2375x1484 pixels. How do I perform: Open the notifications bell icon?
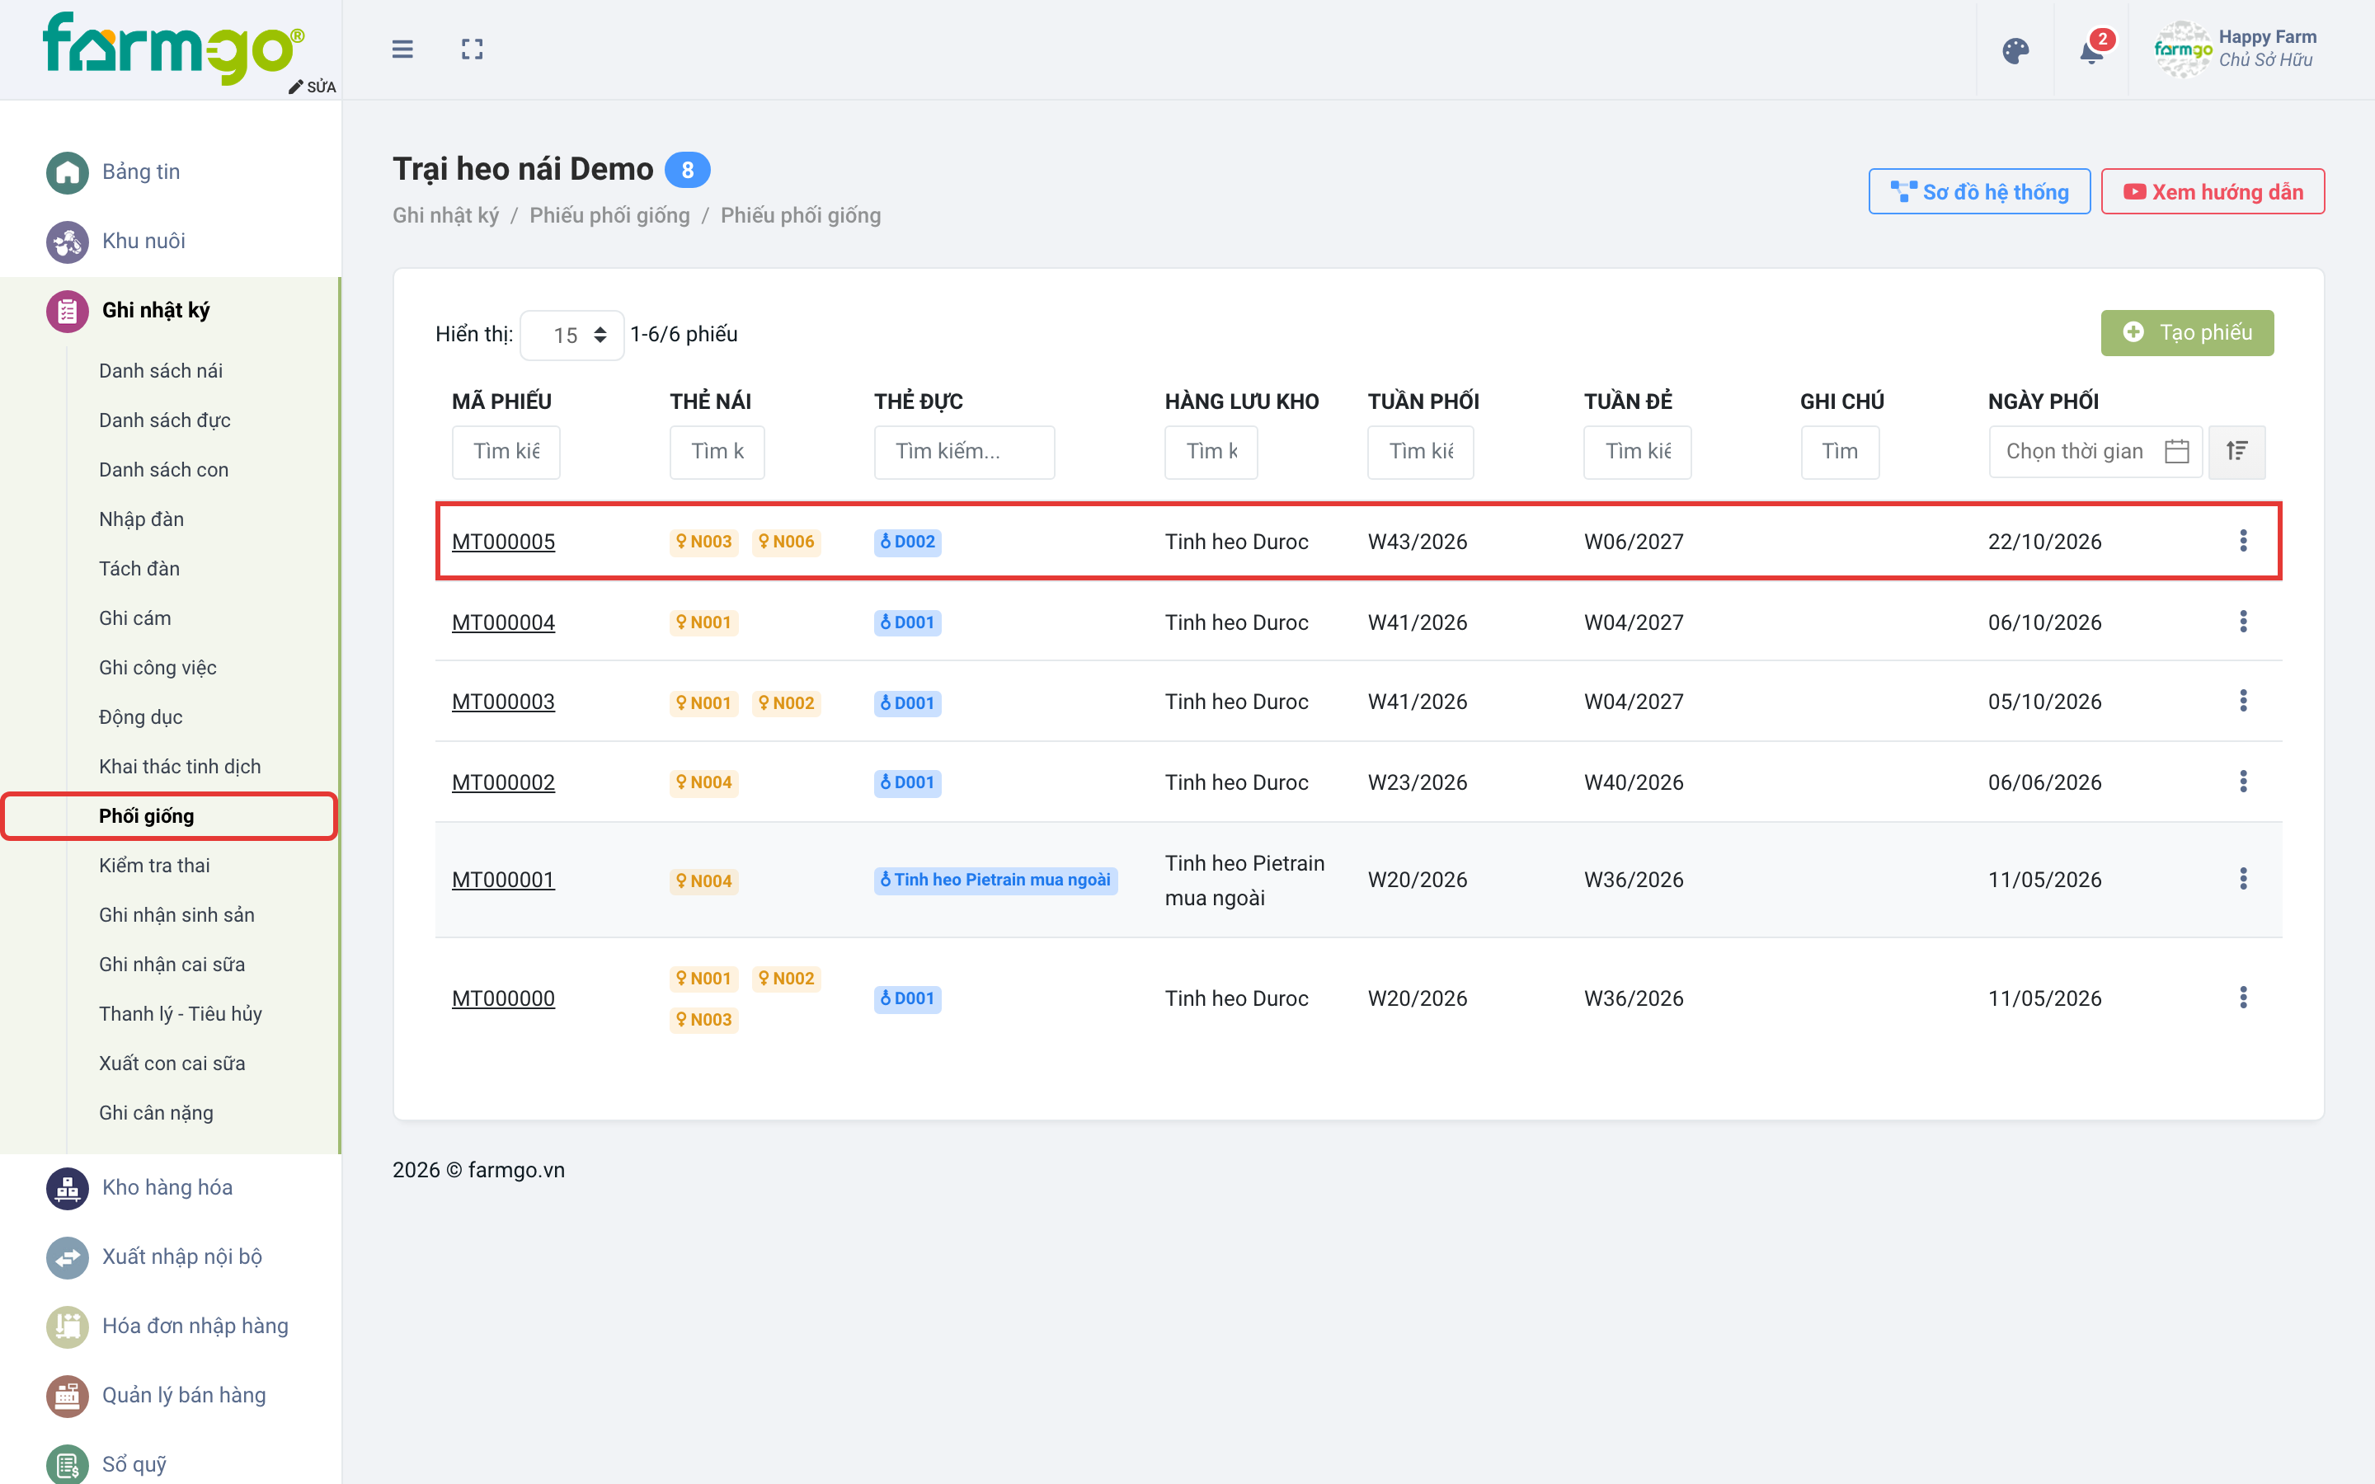click(x=2091, y=51)
